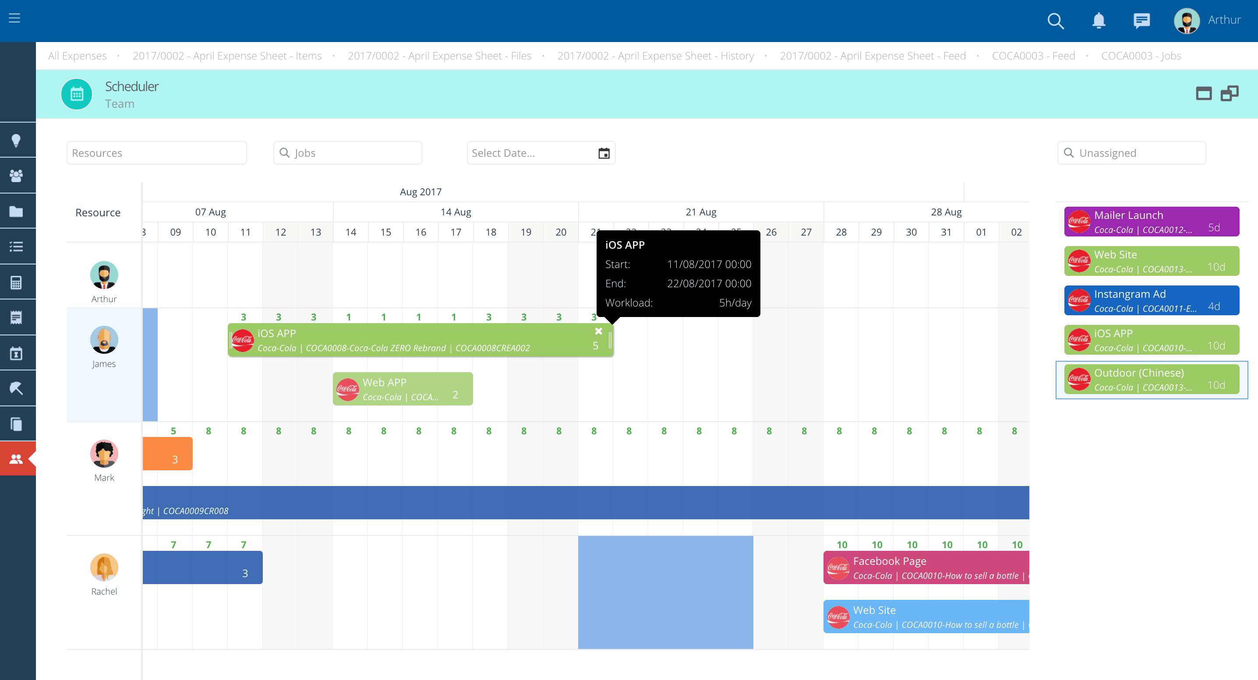Select the Outdoor (Chinese) unassigned job card

click(1152, 379)
